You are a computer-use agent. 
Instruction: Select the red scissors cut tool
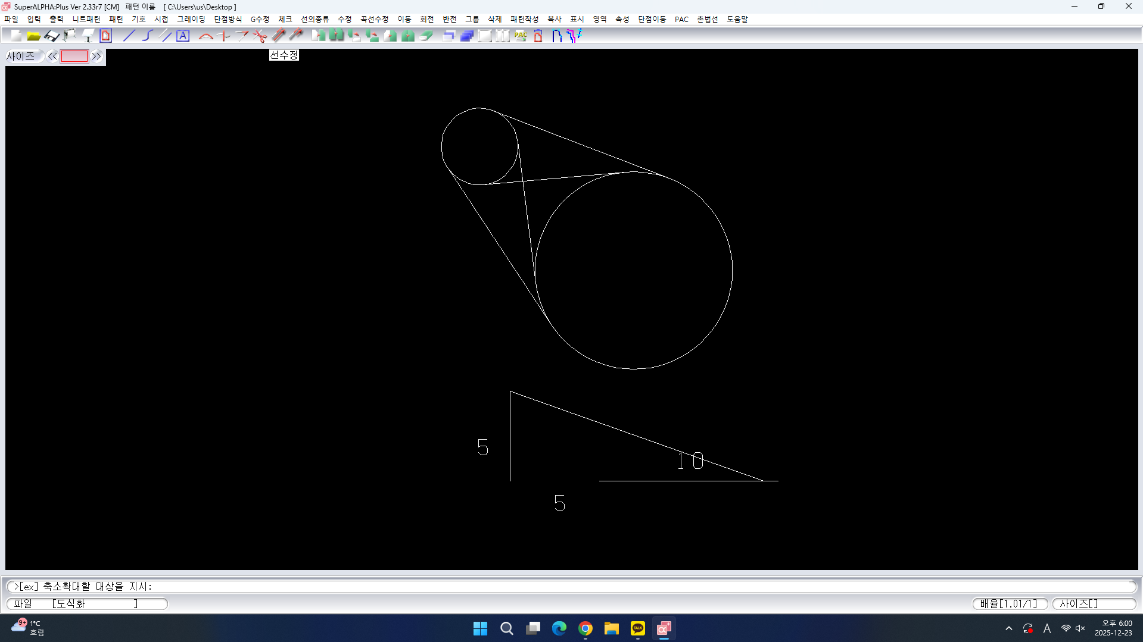[260, 36]
